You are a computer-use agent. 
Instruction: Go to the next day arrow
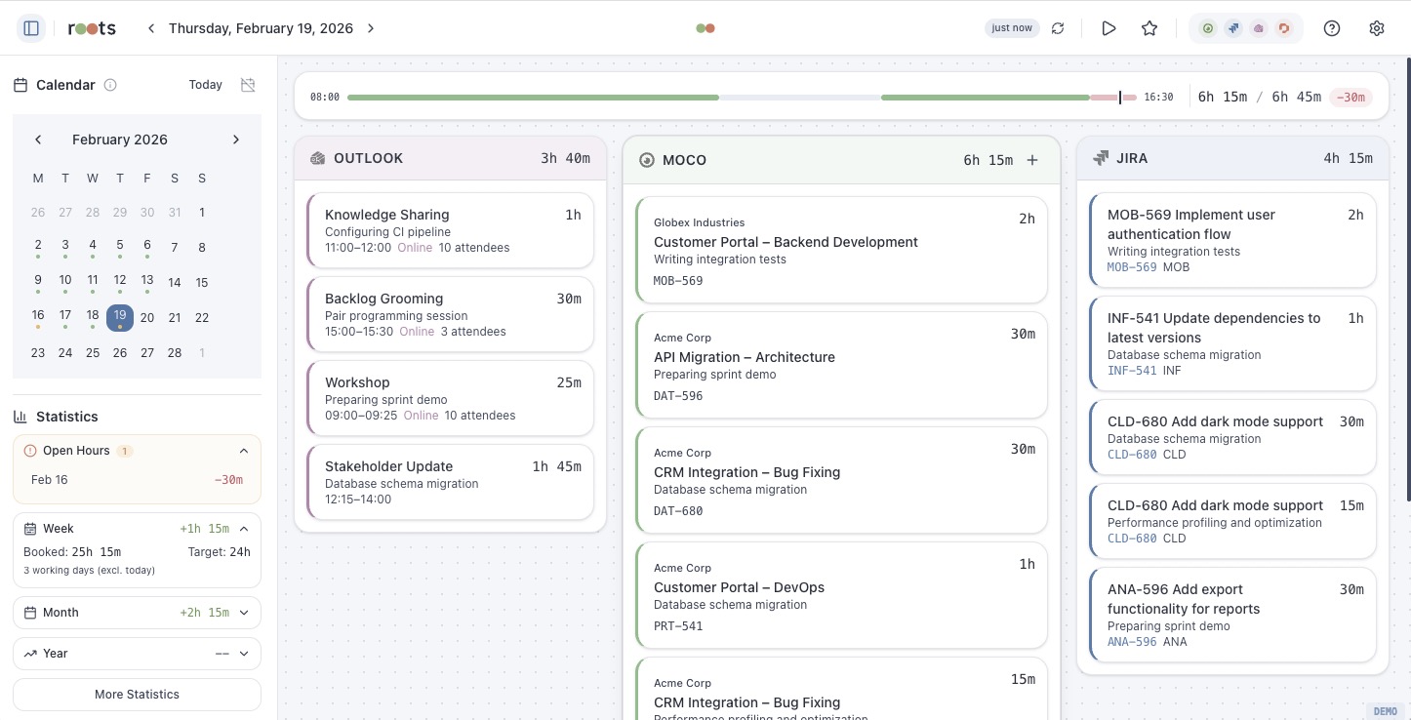[371, 28]
